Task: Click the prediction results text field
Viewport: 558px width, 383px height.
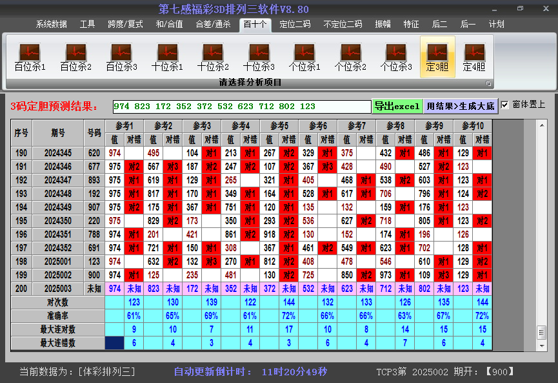Action: [242, 107]
